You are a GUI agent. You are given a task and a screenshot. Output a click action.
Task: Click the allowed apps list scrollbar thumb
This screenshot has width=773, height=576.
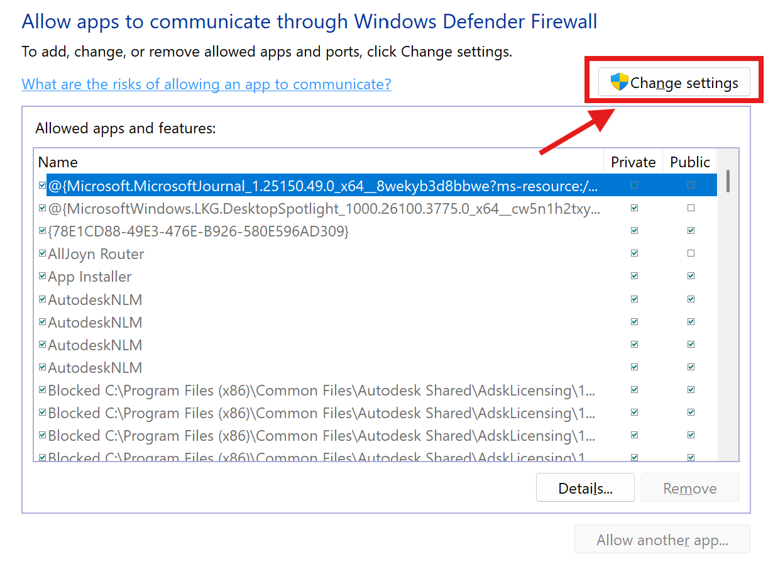(x=728, y=180)
